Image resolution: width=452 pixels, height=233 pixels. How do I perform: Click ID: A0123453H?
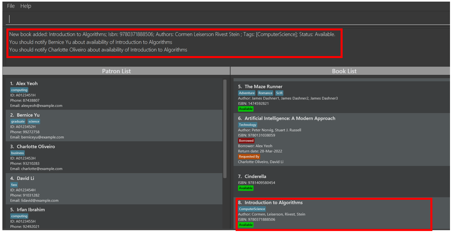[23, 159]
